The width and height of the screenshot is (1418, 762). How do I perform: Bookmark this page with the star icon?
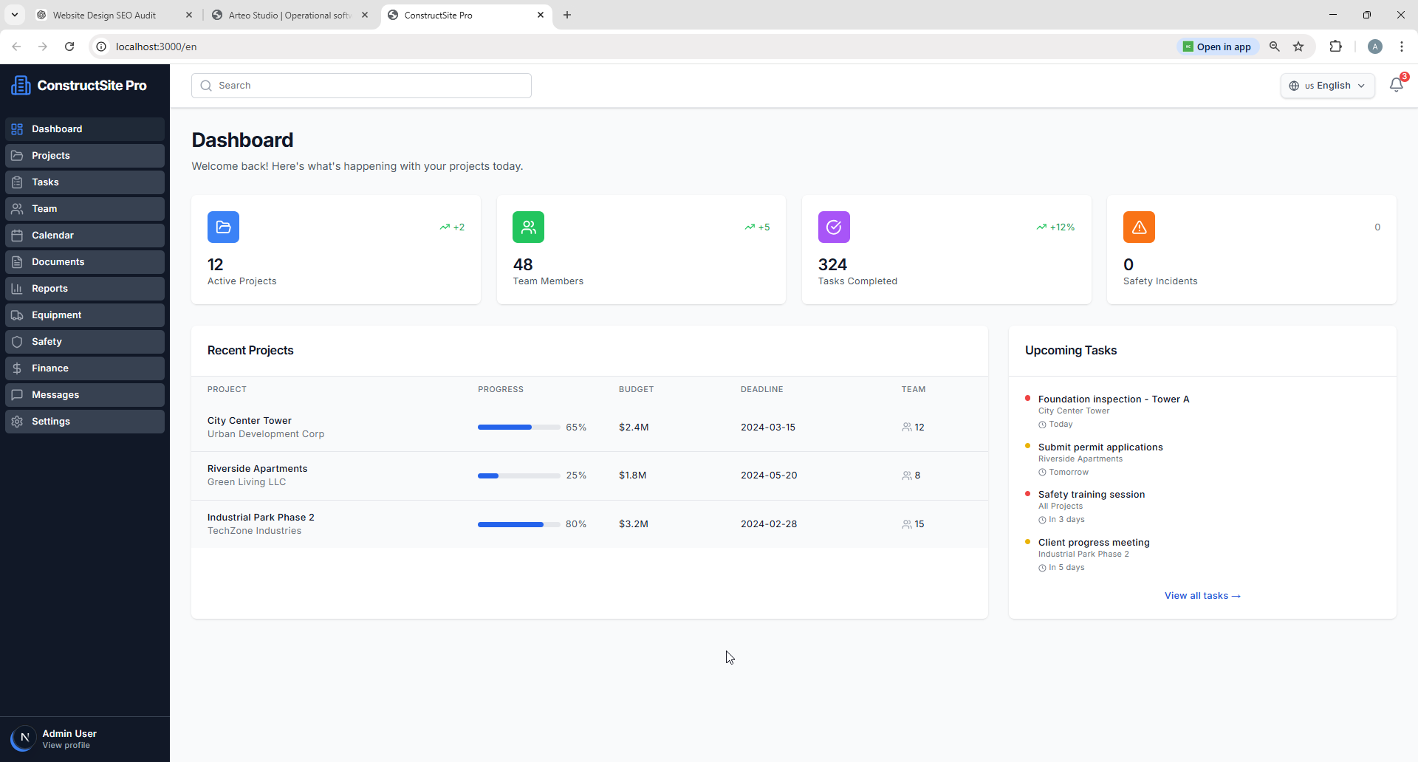click(x=1298, y=47)
